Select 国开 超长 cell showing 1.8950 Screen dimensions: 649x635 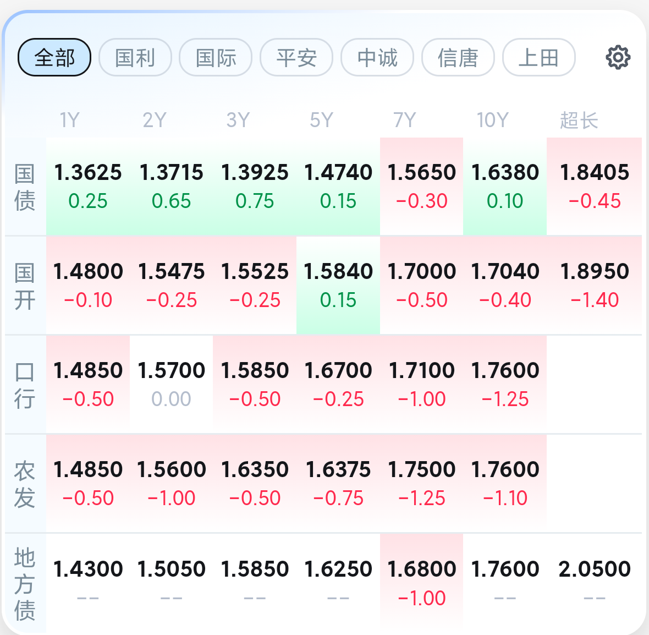click(594, 285)
